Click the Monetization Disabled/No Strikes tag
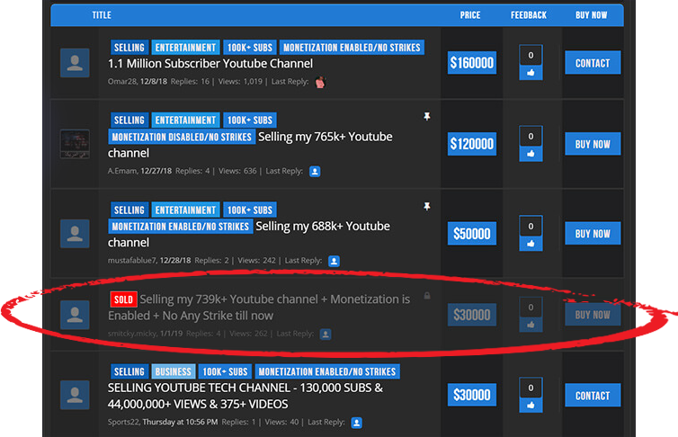Screen dimensions: 678x437 pos(182,137)
